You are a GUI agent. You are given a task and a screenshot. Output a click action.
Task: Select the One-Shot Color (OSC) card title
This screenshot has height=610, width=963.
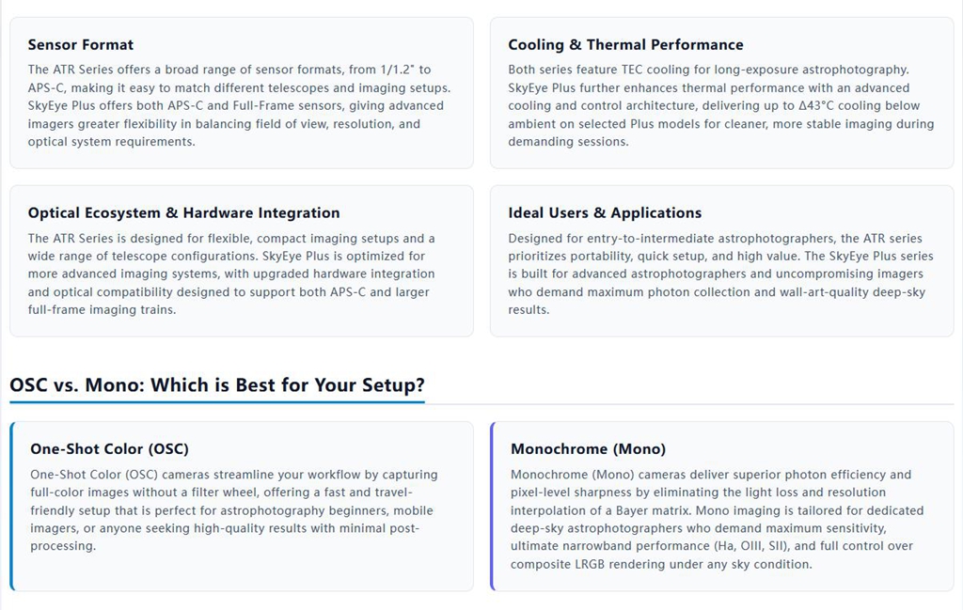click(x=109, y=448)
